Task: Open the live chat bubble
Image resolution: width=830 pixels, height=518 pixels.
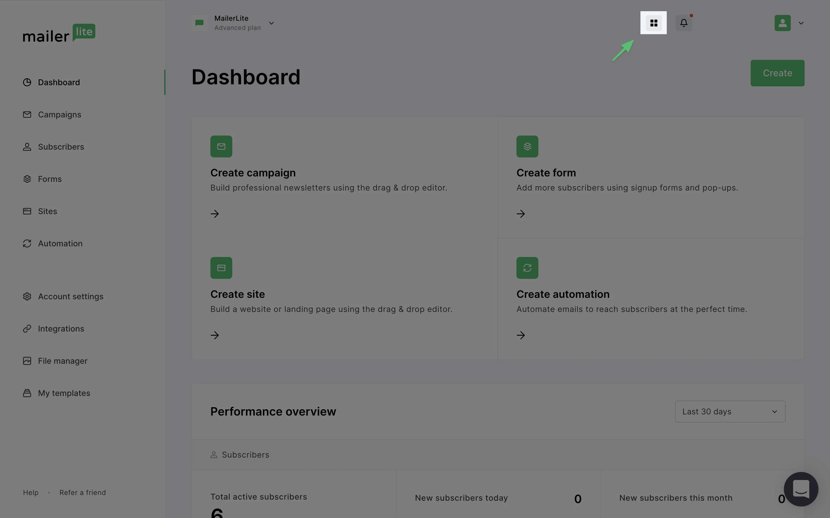Action: [x=801, y=489]
